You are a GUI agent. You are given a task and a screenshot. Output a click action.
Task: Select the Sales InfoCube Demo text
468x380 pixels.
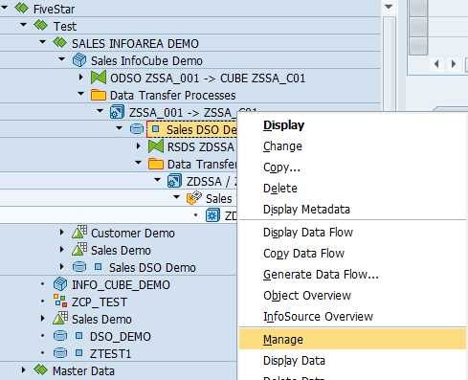[x=146, y=61]
